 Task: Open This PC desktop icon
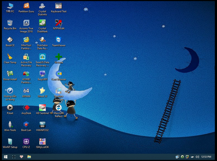(10, 8)
